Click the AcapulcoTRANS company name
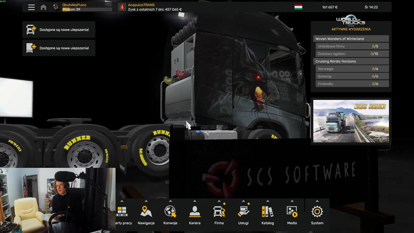The width and height of the screenshot is (414, 233). point(141,5)
